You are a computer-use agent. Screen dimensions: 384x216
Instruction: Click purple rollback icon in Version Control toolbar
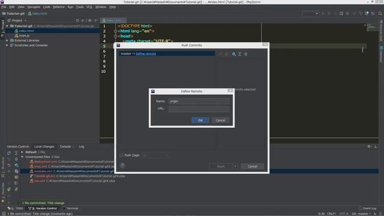click(x=9, y=166)
